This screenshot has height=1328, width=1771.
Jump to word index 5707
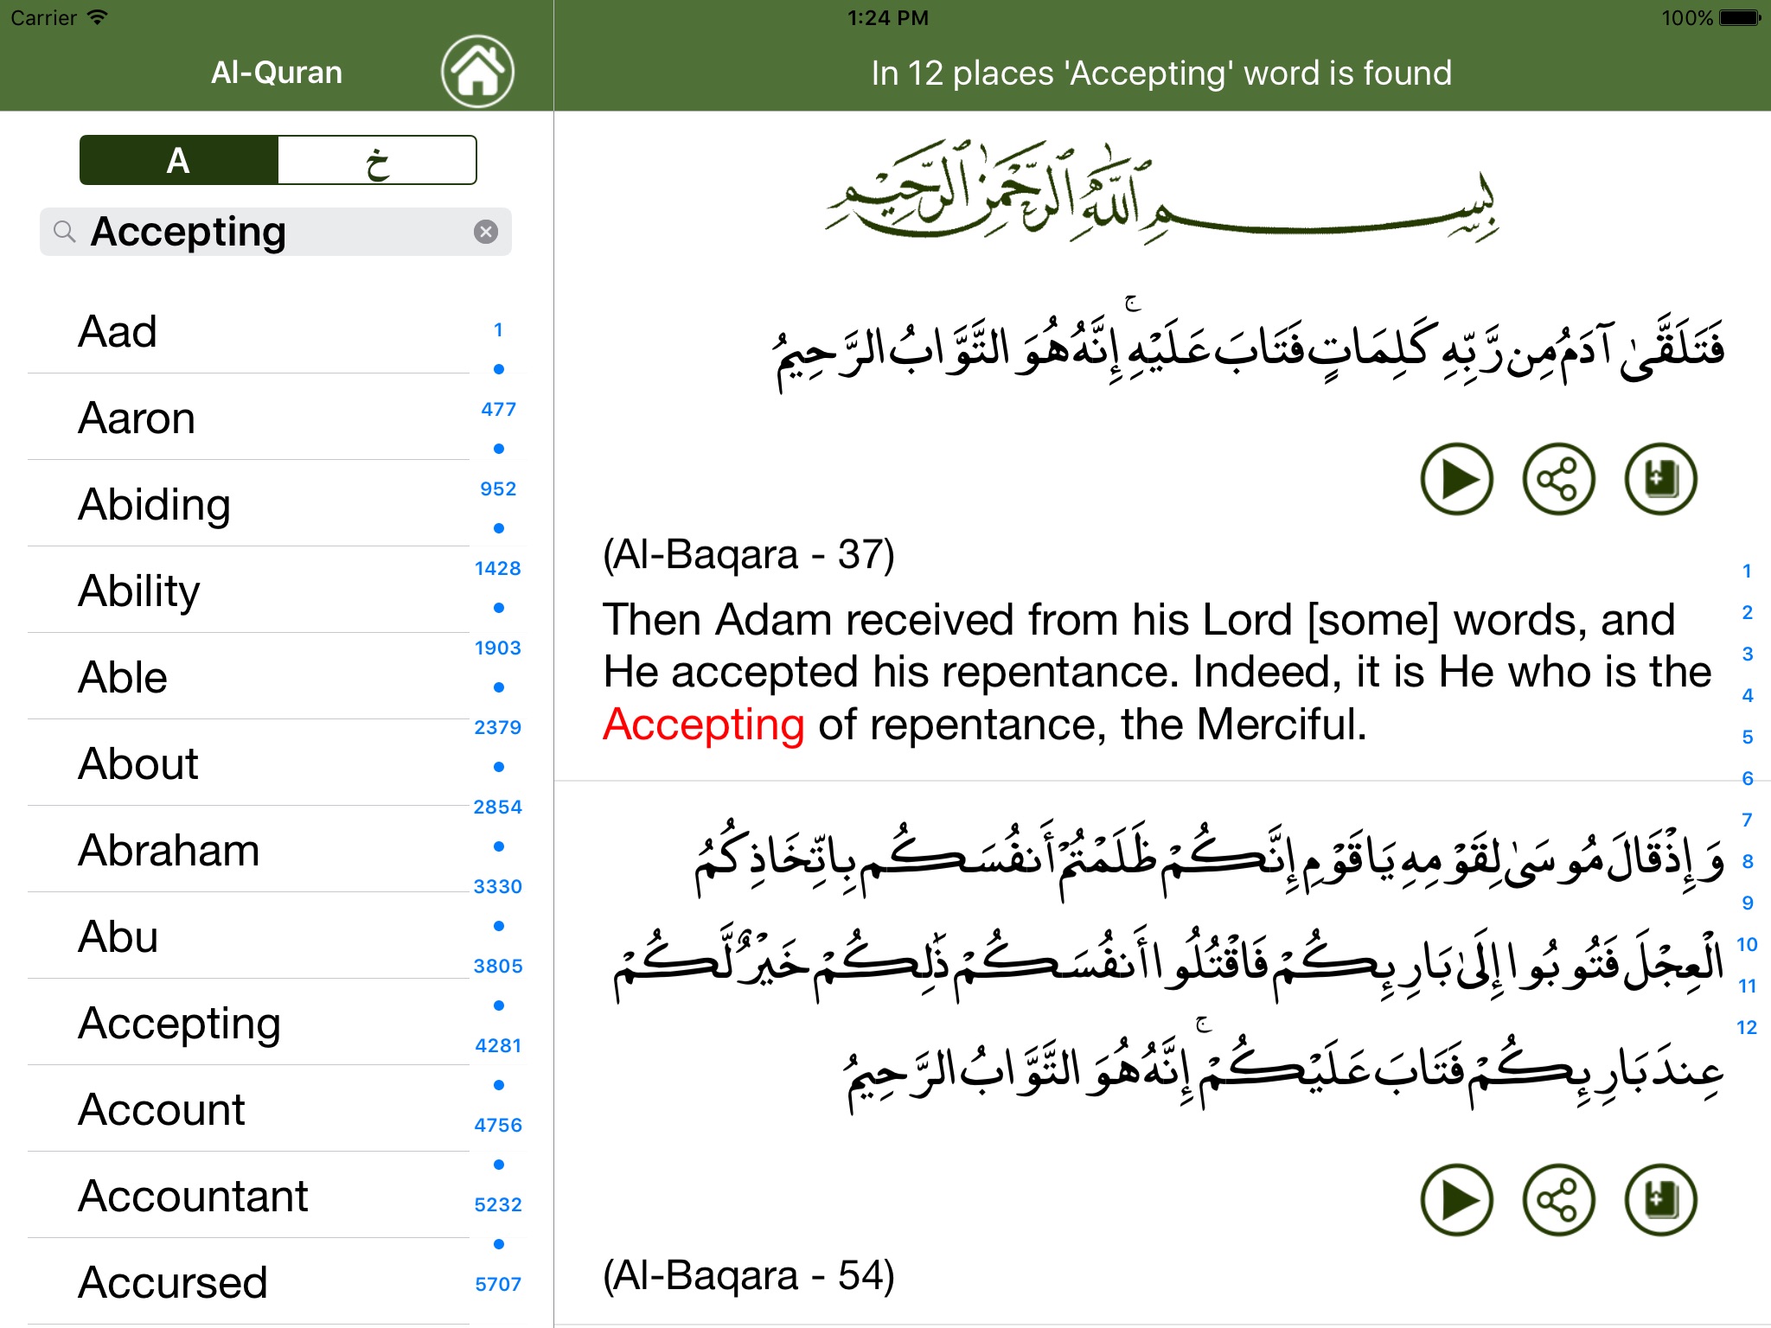[x=498, y=1285]
